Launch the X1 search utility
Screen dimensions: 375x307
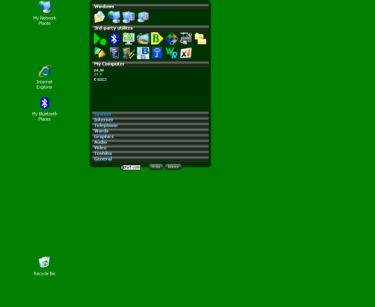point(186,53)
